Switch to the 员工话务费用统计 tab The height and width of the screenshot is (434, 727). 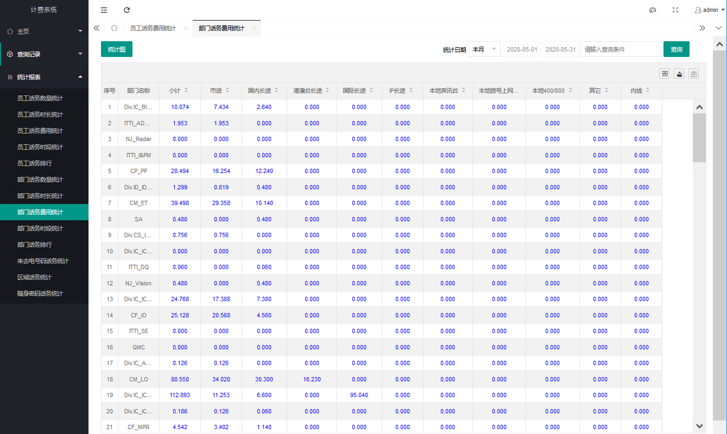[153, 28]
